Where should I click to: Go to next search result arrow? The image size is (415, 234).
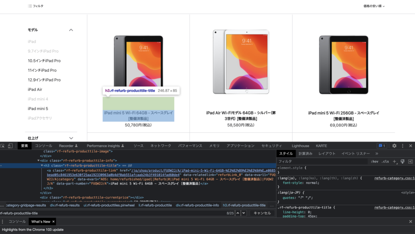[x=244, y=213]
